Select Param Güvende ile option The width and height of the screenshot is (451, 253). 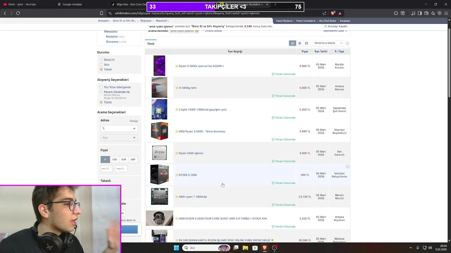pyautogui.click(x=101, y=92)
